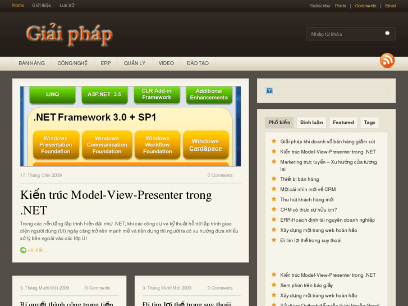Switch to the 'Featured' tab

(x=343, y=122)
